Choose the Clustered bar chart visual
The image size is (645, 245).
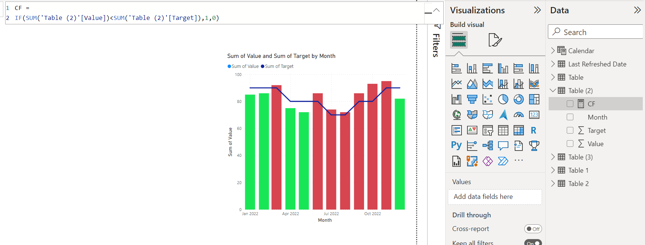[x=488, y=68]
